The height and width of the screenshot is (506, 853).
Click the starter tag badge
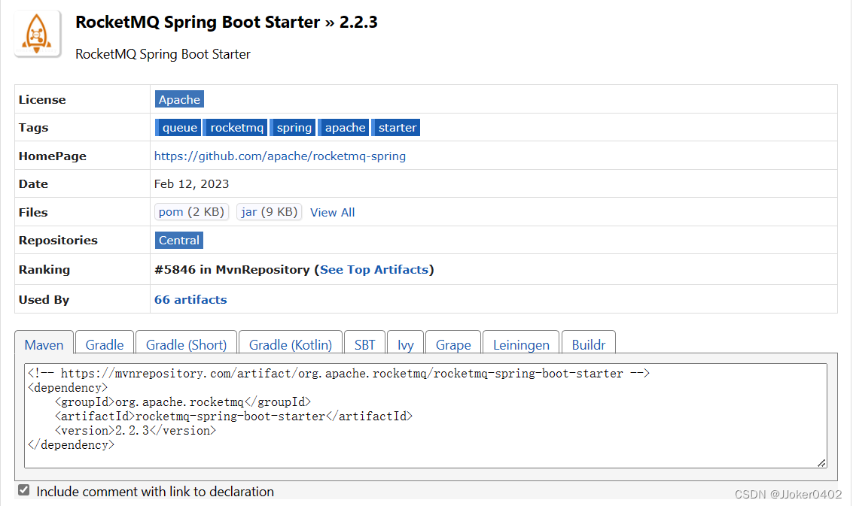click(398, 128)
